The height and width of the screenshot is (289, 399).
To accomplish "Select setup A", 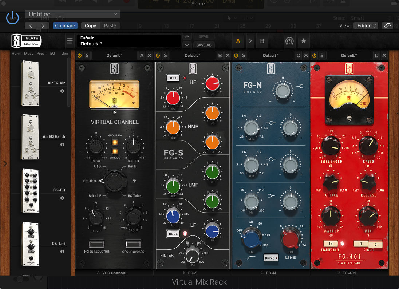I will pos(238,41).
